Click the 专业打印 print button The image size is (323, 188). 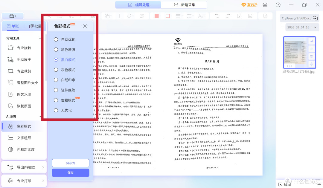(x=24, y=181)
